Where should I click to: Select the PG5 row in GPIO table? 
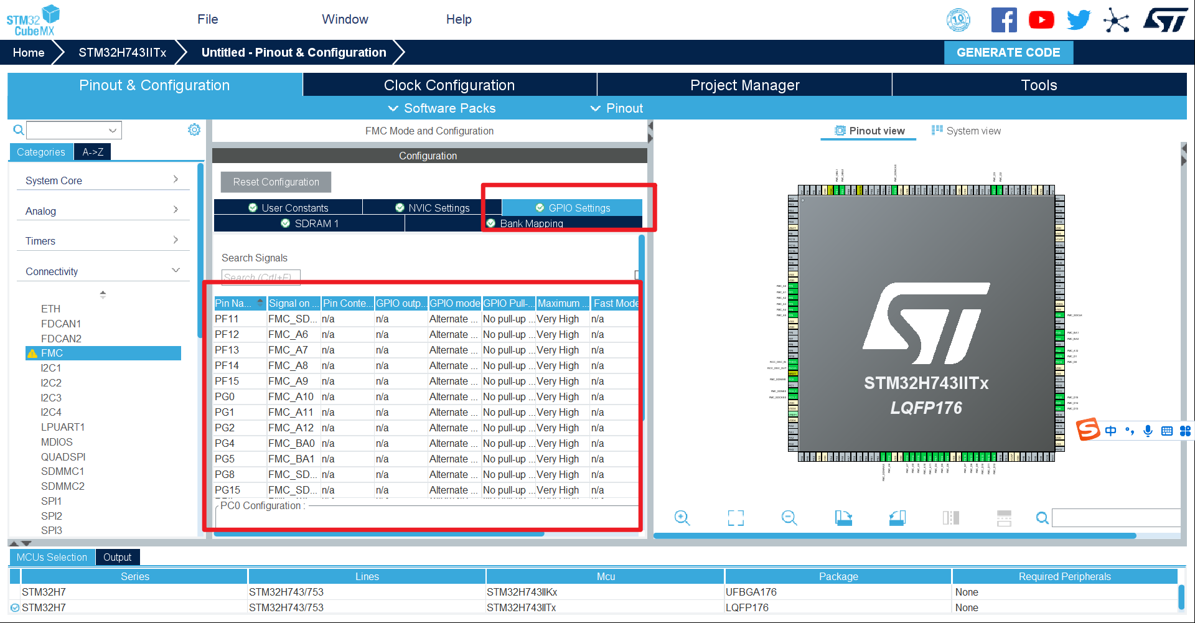(x=426, y=459)
